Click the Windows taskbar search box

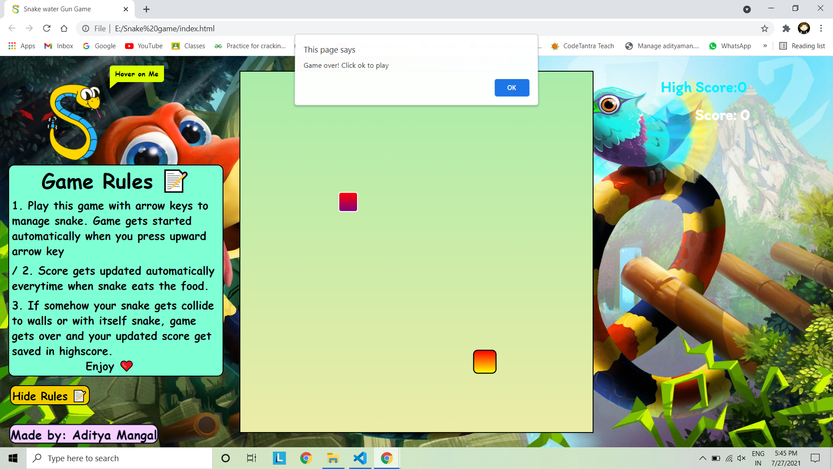[x=119, y=458]
